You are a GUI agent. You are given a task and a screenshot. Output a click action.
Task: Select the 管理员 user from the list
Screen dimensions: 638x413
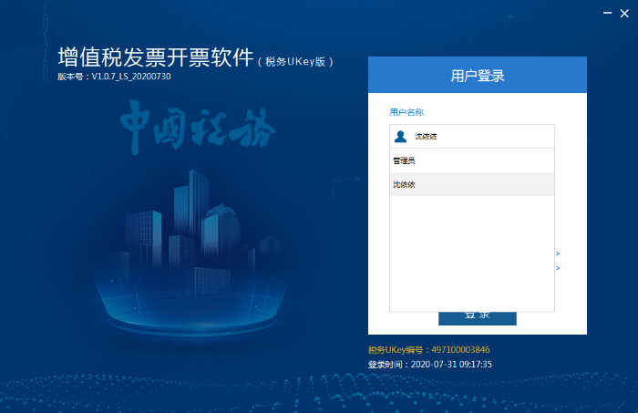coord(471,160)
